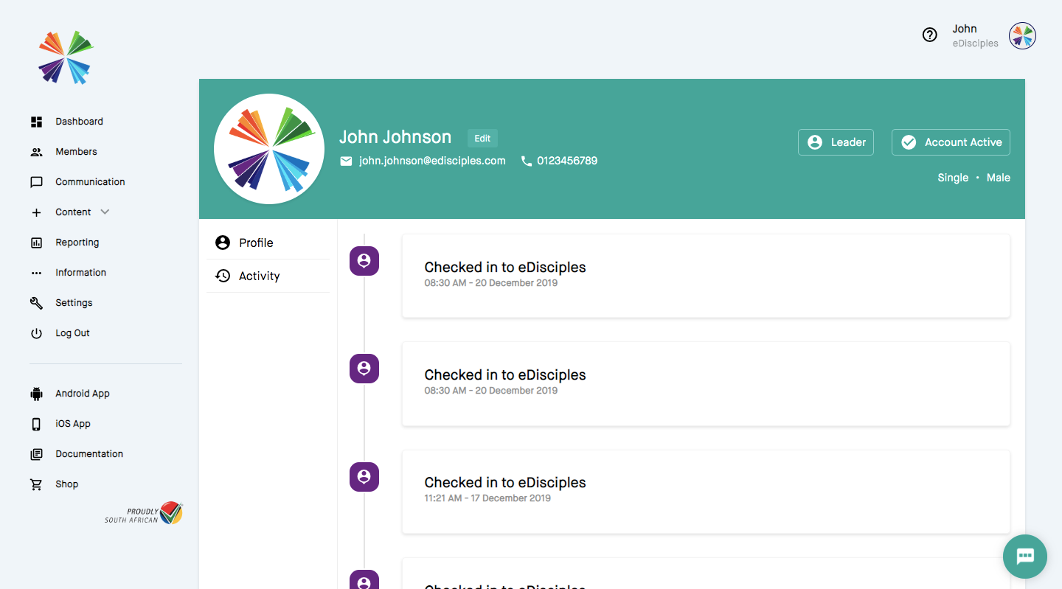Click the Log Out power icon
This screenshot has width=1062, height=589.
(x=36, y=332)
